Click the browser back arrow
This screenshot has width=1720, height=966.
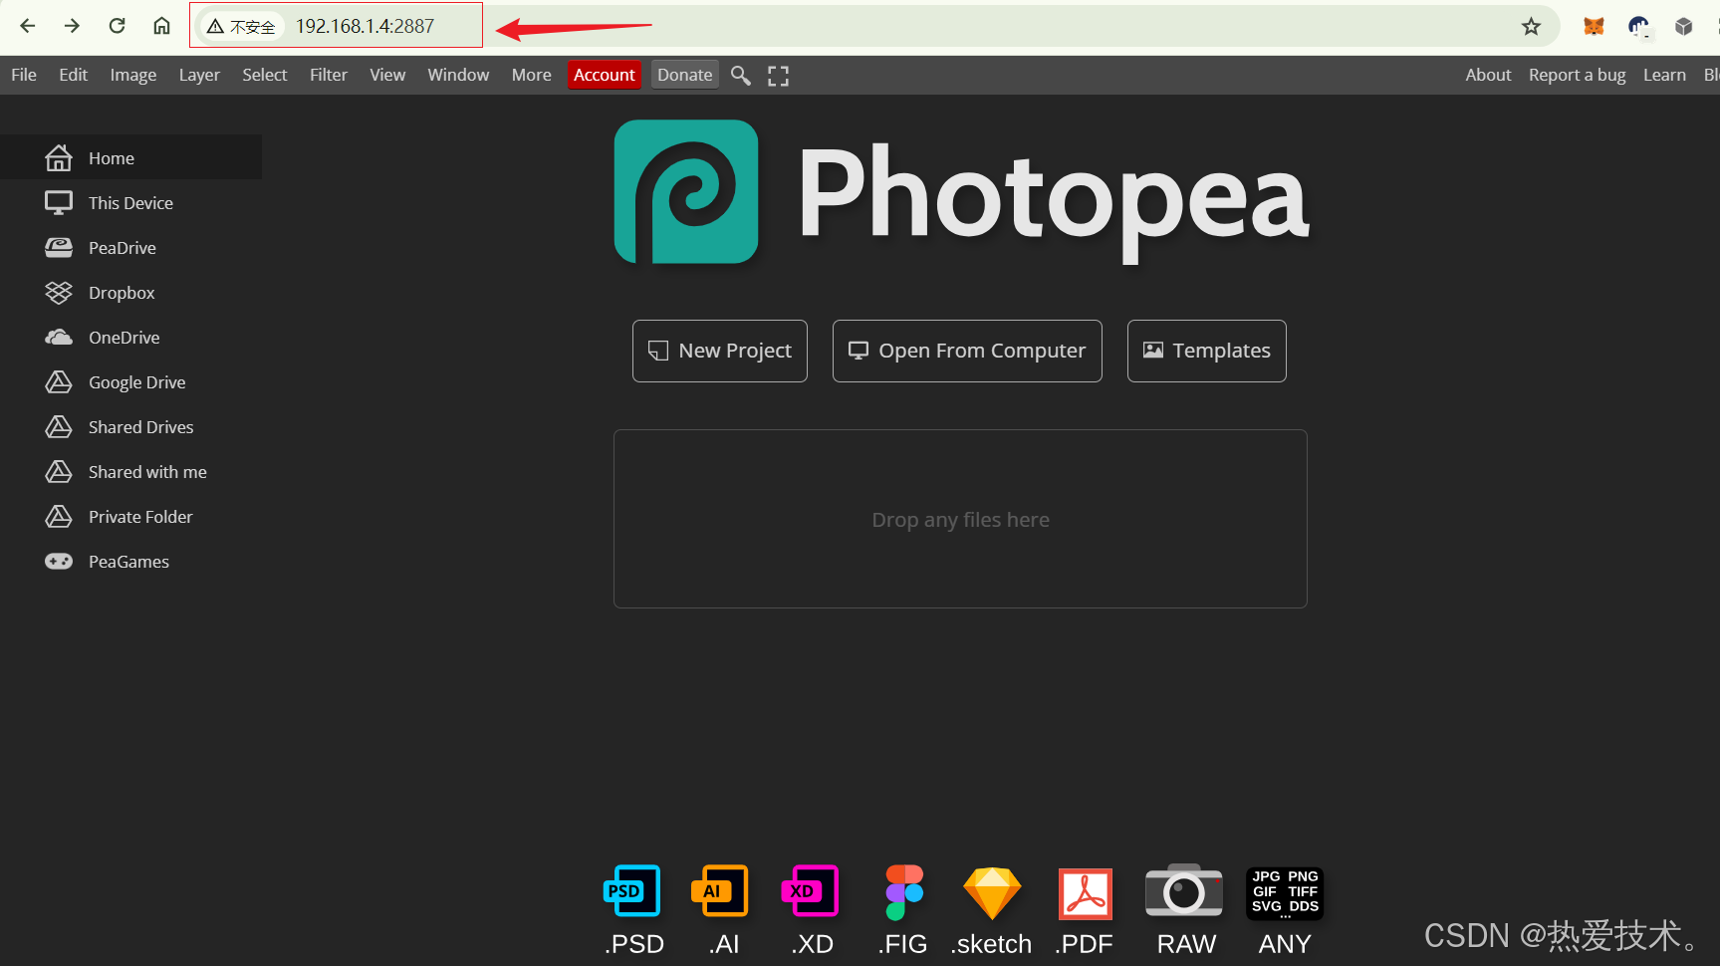click(28, 26)
